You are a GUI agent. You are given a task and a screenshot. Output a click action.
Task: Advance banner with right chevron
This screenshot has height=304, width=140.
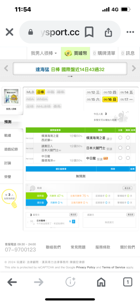[x=134, y=68]
